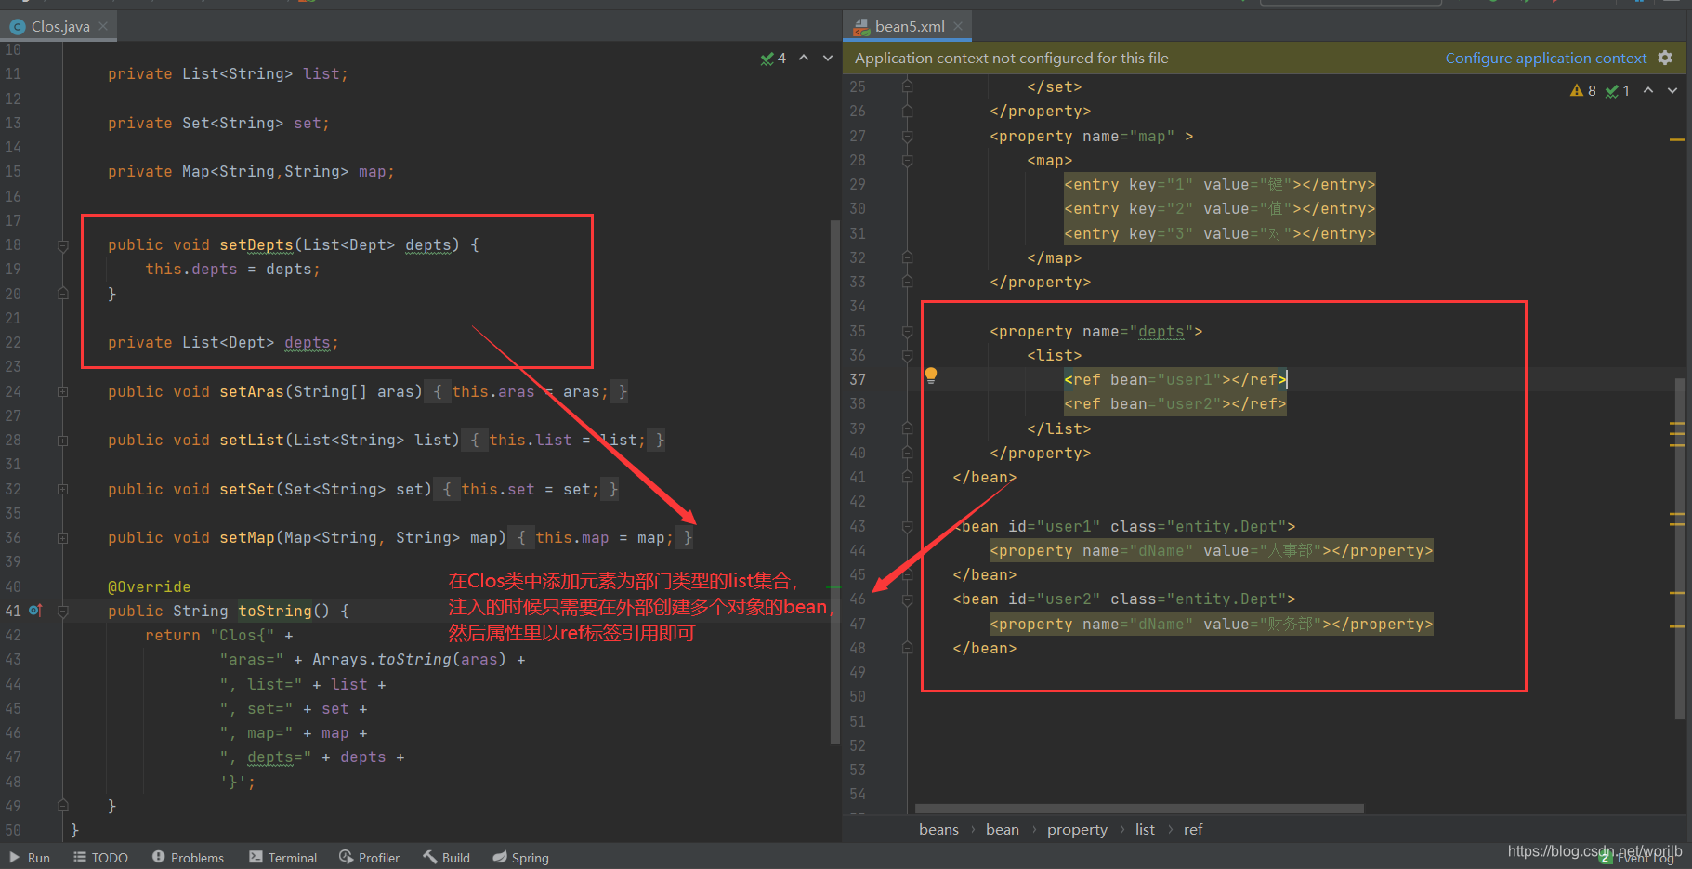Click the private Map<String,String> map field

tap(251, 172)
